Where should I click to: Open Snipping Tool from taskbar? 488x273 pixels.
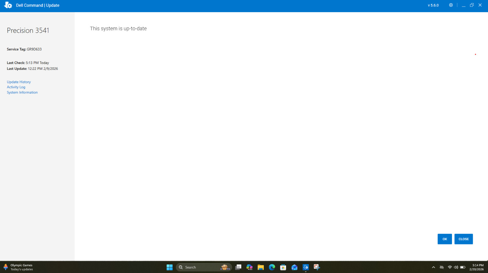tap(317, 267)
